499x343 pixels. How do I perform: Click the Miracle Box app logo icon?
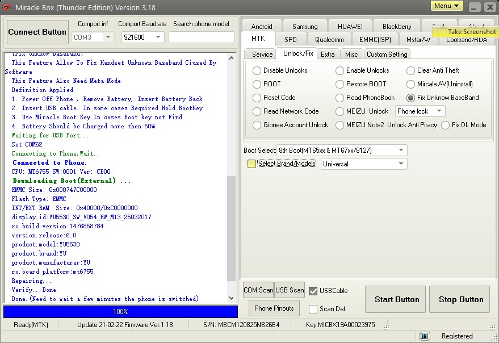(x=6, y=7)
